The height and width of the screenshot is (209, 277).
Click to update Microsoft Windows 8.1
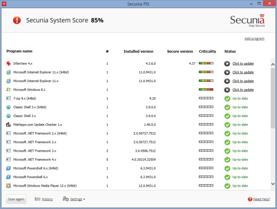[x=243, y=89]
